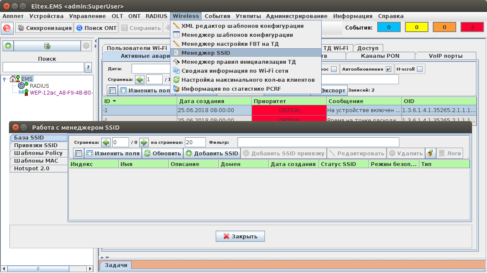487x273 pixels.
Task: Open Информация по статистике PCRF
Action: tap(246, 89)
